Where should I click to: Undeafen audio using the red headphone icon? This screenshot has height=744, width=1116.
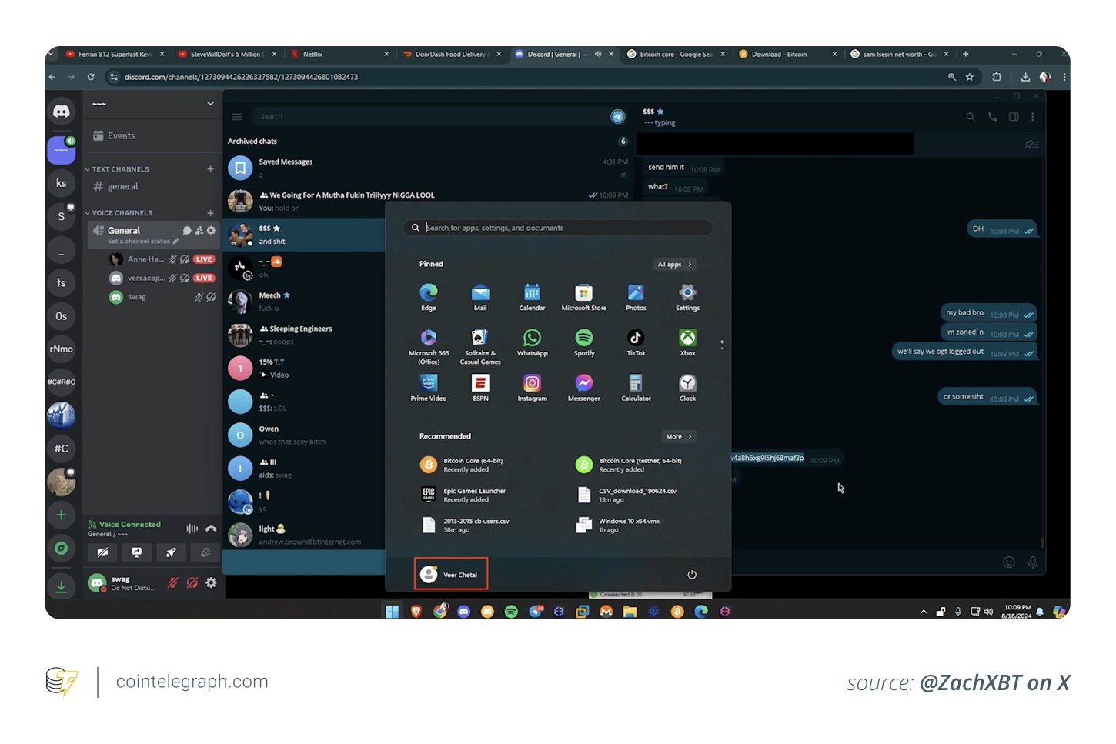[192, 582]
